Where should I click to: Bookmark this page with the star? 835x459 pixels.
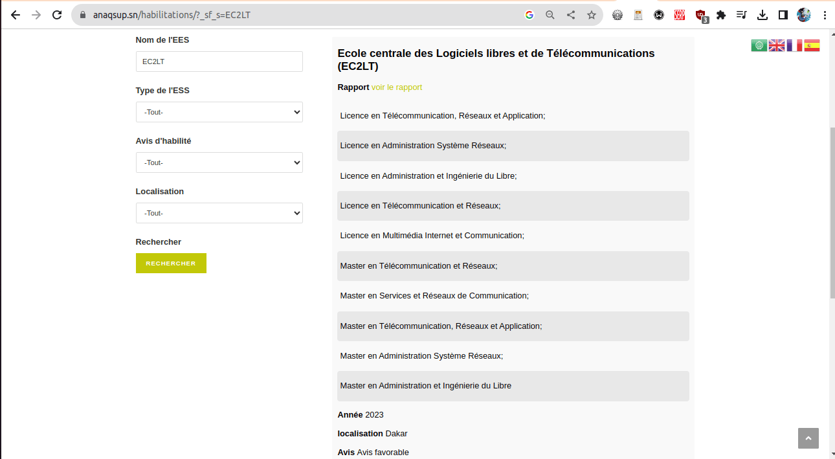(x=592, y=15)
